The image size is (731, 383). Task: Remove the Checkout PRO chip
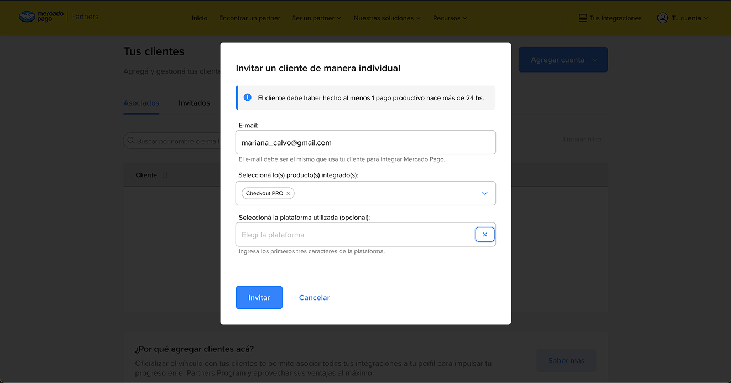pyautogui.click(x=288, y=193)
